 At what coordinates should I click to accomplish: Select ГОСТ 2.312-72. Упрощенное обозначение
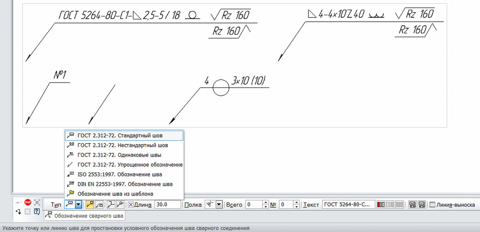[x=124, y=165]
